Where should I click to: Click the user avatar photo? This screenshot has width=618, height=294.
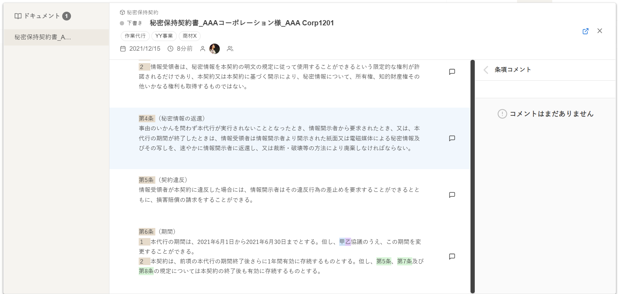pos(214,49)
